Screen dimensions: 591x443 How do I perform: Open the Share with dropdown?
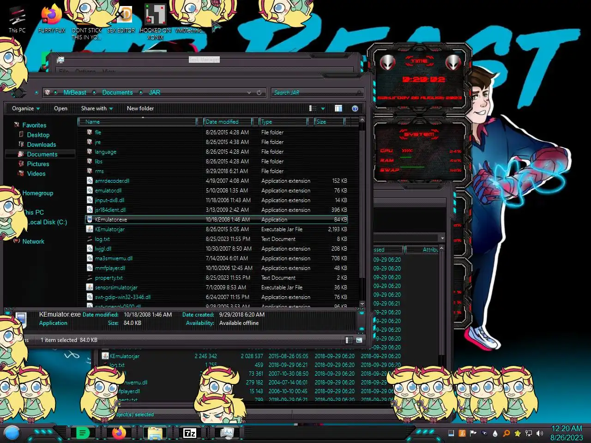pos(97,108)
